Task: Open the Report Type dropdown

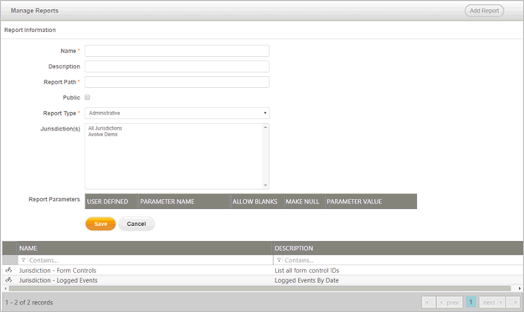Action: click(x=177, y=113)
